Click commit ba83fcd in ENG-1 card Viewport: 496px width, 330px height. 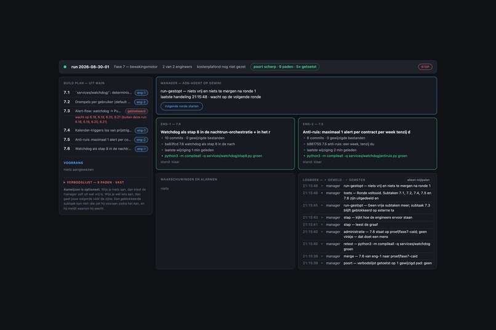199,144
